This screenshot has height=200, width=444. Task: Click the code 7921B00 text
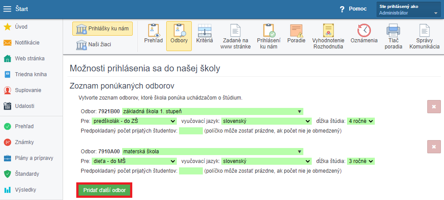coord(109,111)
